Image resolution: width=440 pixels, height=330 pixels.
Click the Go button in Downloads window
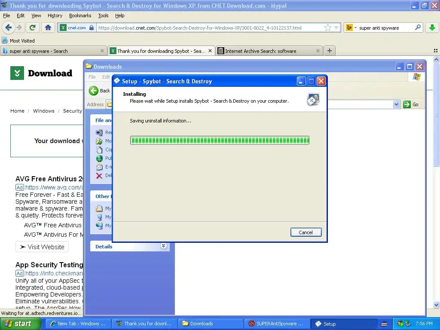coord(411,104)
